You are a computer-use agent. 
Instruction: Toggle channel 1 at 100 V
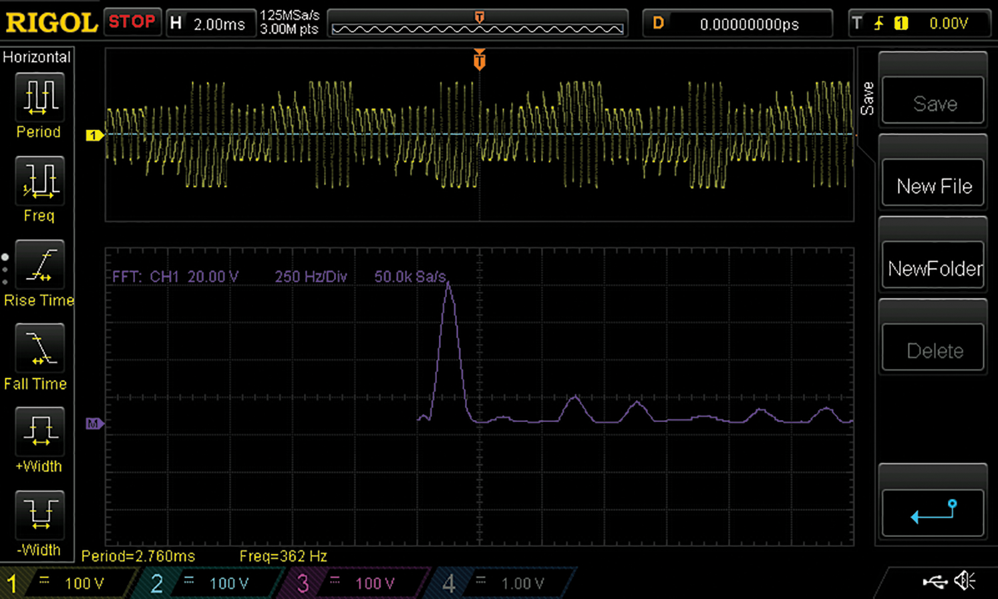67,583
